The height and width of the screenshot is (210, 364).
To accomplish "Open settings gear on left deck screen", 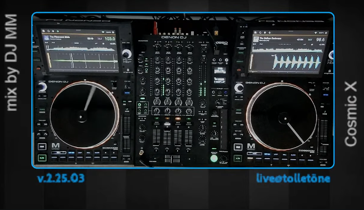I will [x=113, y=32].
